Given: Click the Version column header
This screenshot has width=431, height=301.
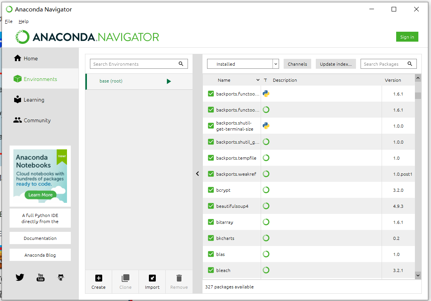Looking at the screenshot, I should tap(393, 80).
